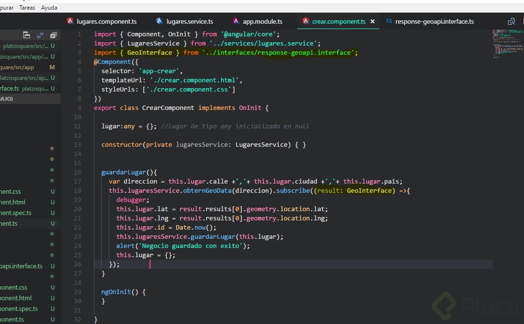Click the 'app-crear' selector string
Screen dimensions: 524x324
point(159,71)
